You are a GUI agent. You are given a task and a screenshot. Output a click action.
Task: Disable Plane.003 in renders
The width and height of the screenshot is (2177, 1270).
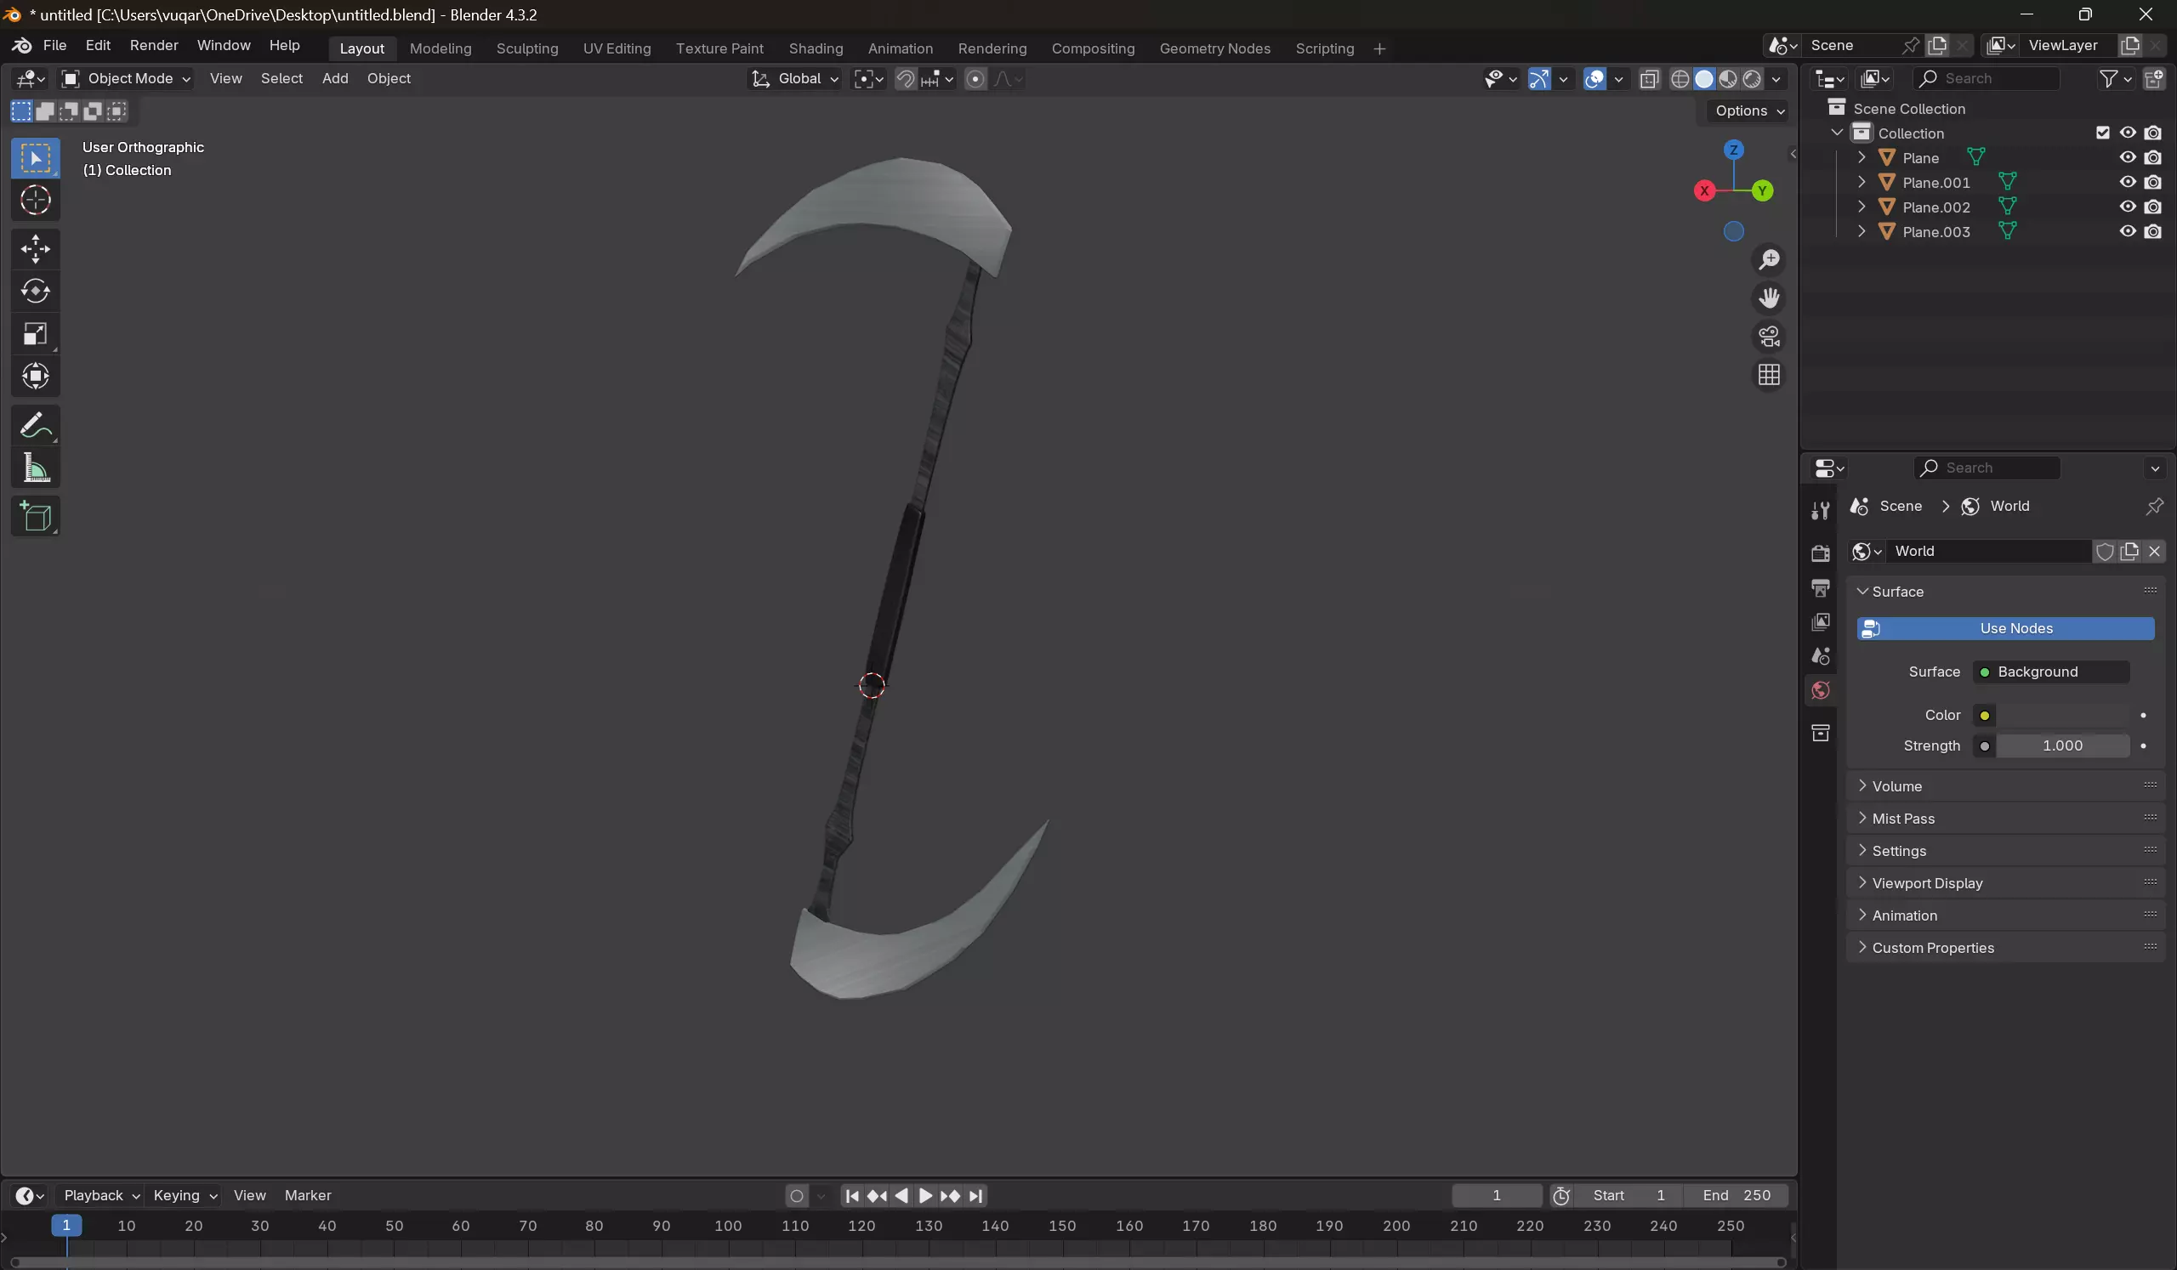2153,231
